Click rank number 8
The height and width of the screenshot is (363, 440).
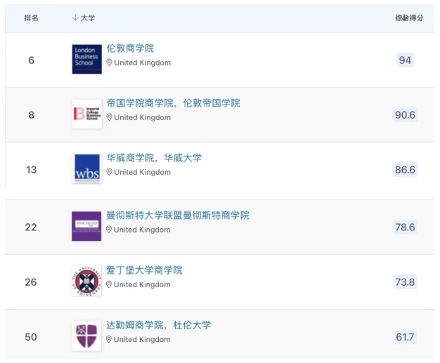pos(31,114)
